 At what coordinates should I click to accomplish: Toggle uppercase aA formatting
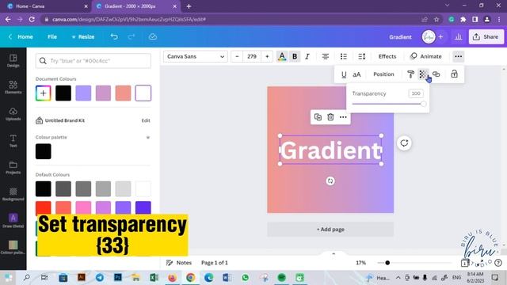coord(356,74)
